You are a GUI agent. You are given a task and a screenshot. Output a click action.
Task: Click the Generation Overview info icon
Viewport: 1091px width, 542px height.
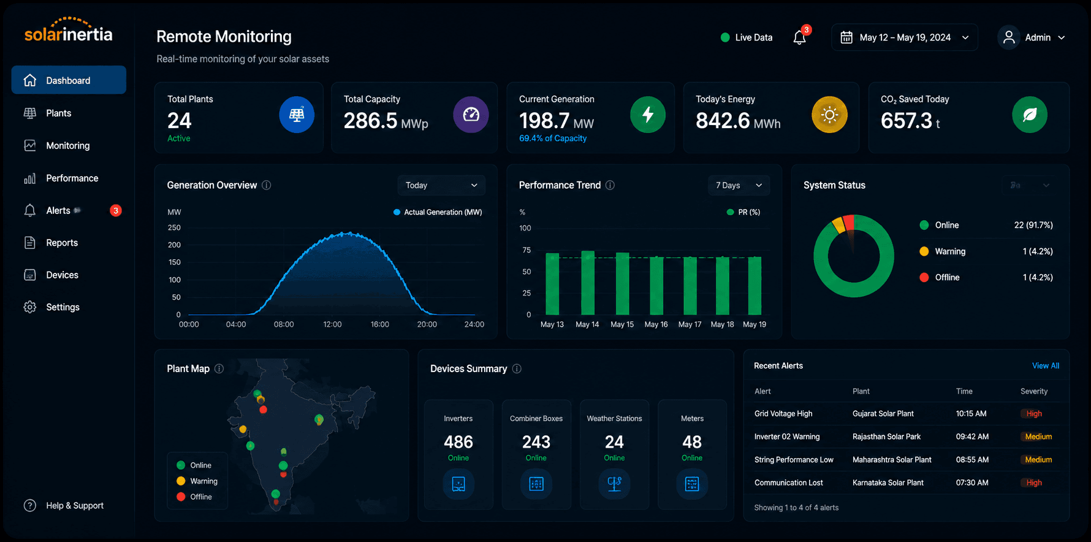267,185
